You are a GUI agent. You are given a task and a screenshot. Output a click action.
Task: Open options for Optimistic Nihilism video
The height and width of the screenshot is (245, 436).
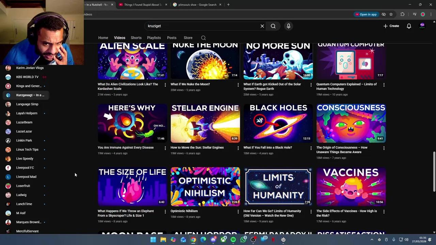[x=238, y=212]
